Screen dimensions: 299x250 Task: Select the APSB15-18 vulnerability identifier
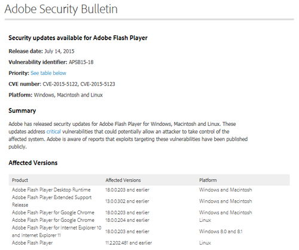point(81,62)
